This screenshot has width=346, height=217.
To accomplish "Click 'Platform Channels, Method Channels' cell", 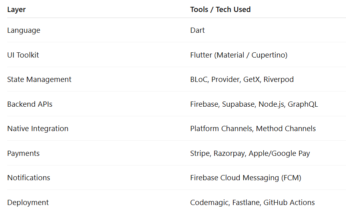I will (253, 128).
